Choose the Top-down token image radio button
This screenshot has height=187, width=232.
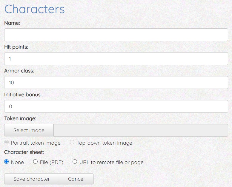click(x=72, y=143)
